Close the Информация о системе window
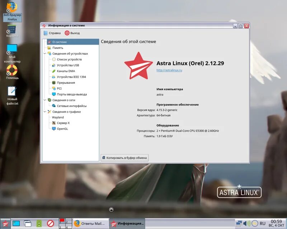The height and width of the screenshot is (229, 287). coord(246,26)
